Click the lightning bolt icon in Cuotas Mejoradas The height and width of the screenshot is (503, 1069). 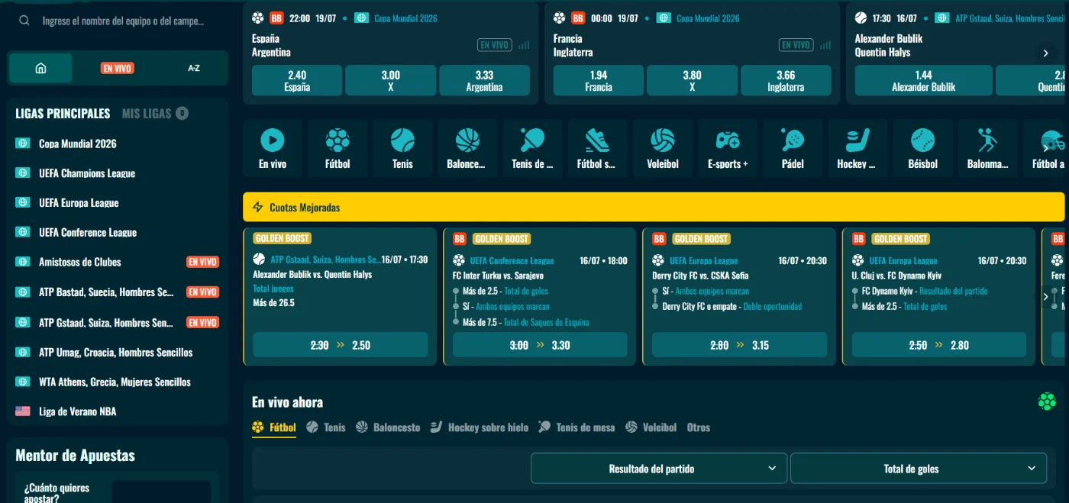coord(257,208)
